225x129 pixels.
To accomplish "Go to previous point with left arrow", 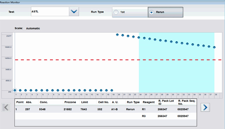I will [x=6, y=107].
